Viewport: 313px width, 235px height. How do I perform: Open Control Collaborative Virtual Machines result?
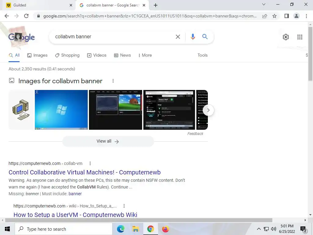coord(85,172)
